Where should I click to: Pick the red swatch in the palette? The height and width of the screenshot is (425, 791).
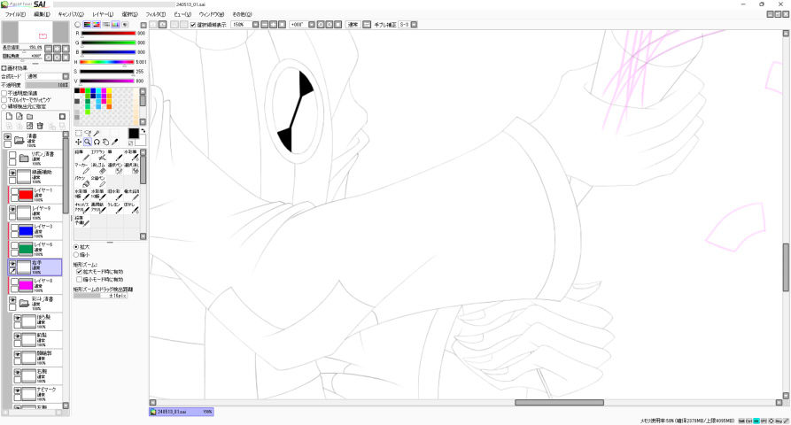(x=82, y=90)
